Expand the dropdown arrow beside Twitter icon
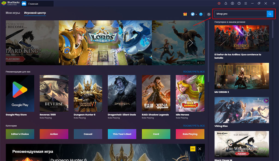Viewport: 279px width, 161px height. point(196,14)
